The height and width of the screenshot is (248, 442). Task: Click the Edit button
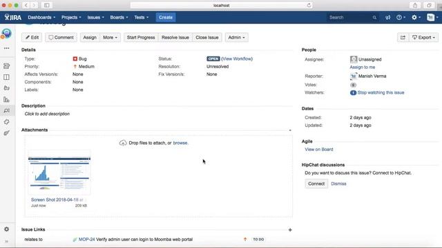32,37
